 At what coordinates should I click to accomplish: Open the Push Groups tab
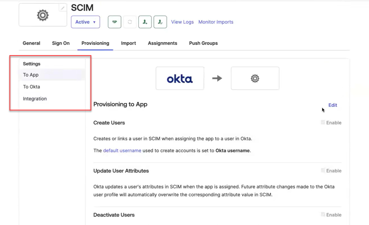pos(203,43)
